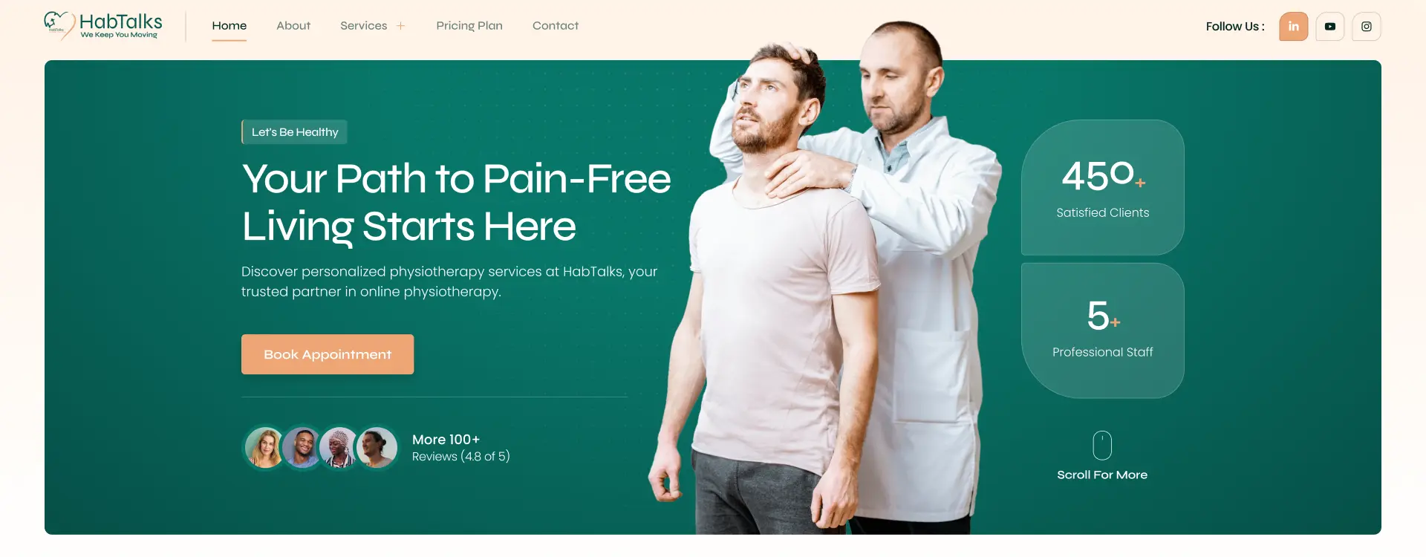Navigate to Pricing Plan
The width and height of the screenshot is (1426, 557).
click(x=469, y=26)
